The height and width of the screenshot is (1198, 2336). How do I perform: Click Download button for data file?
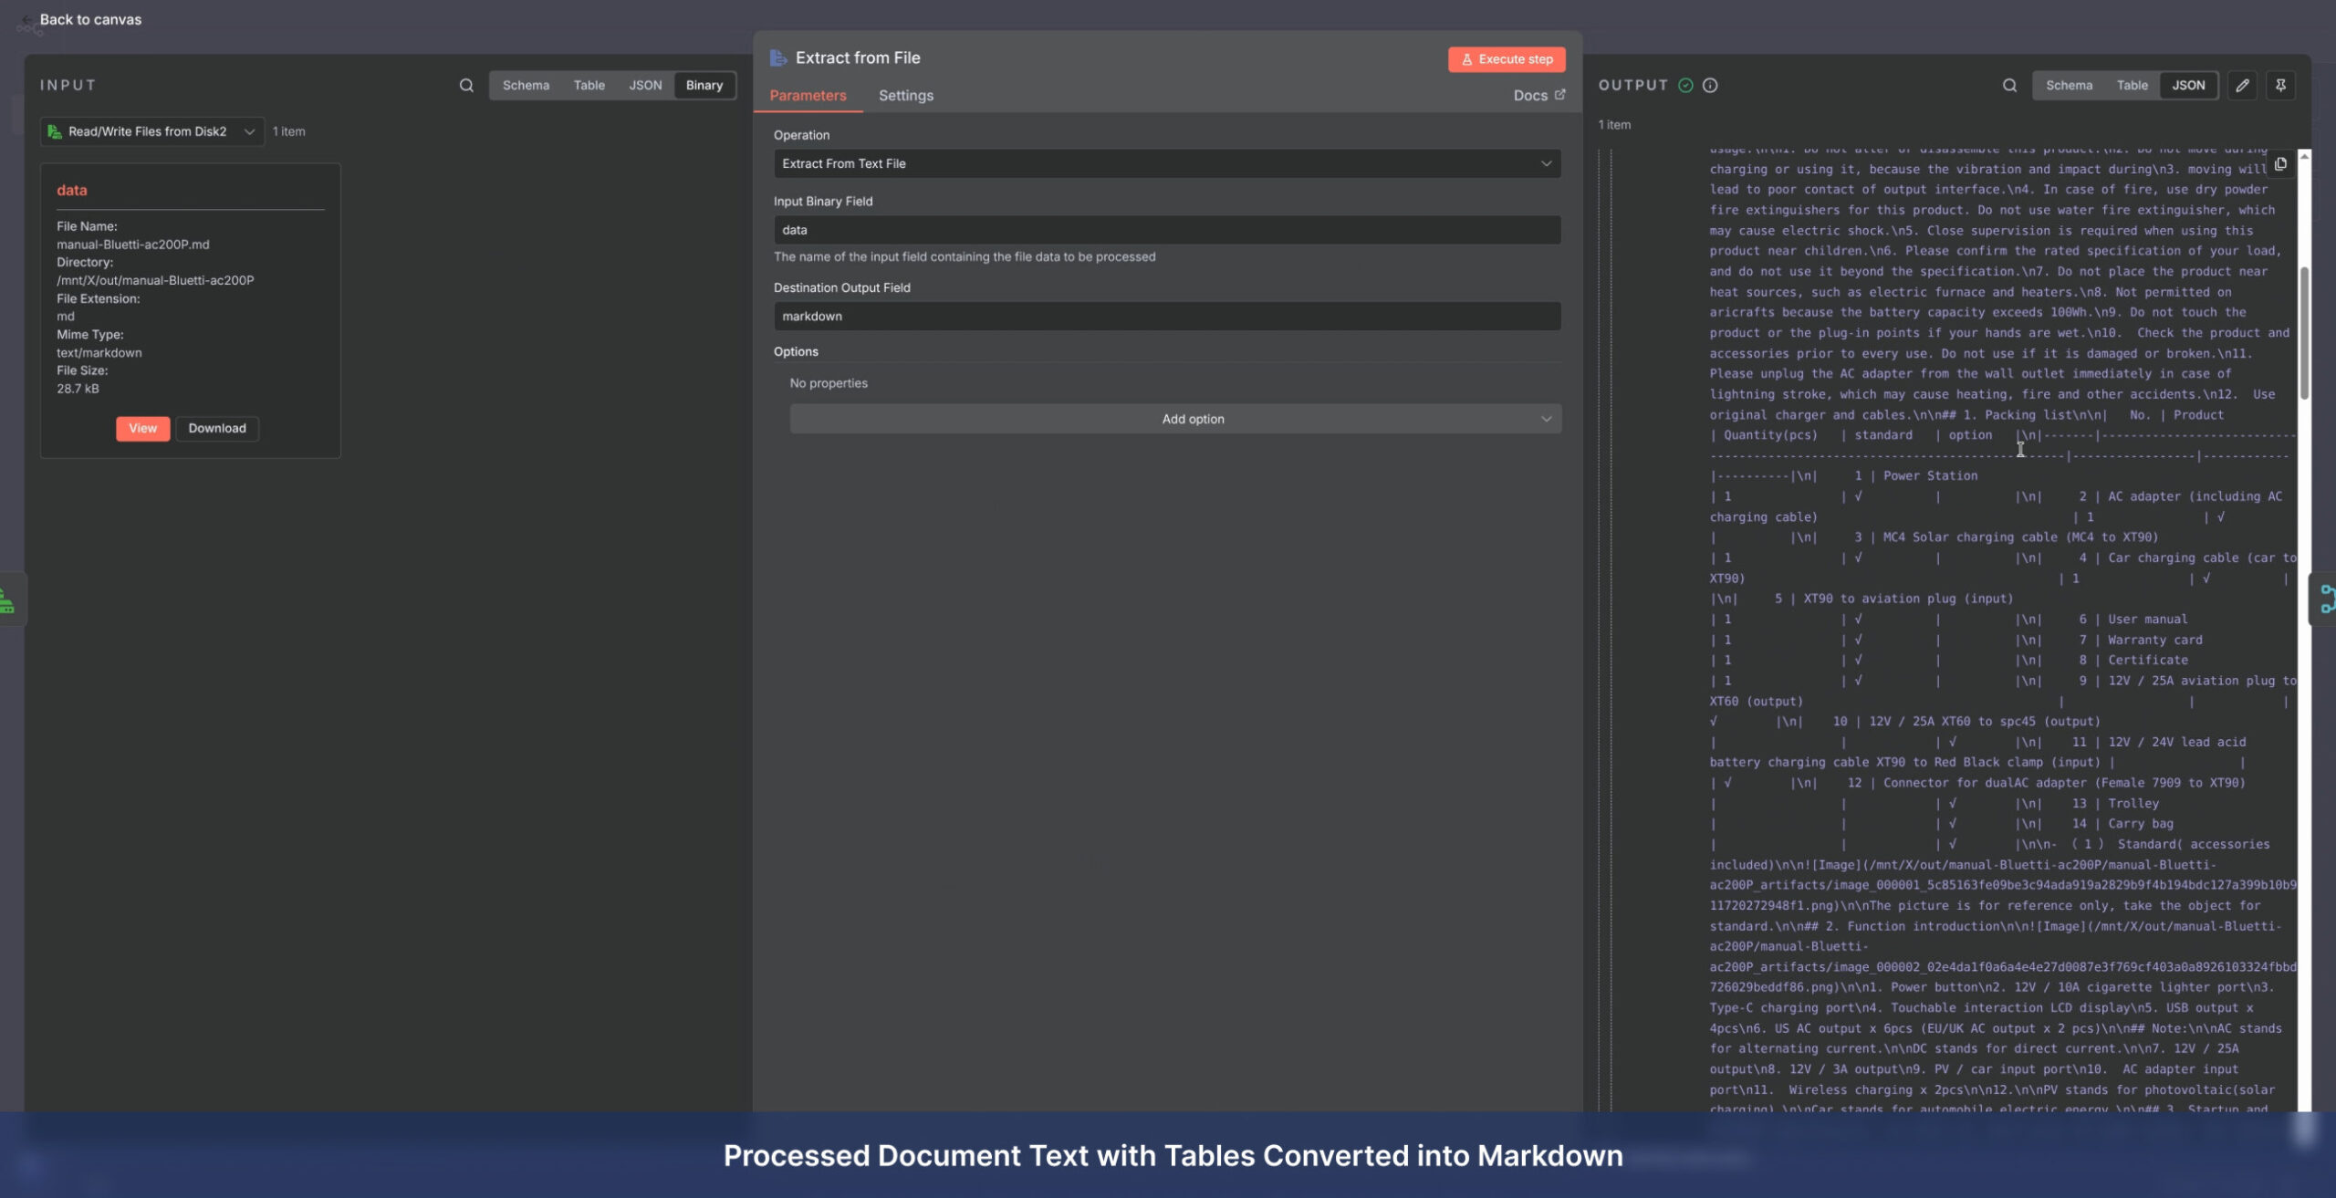[x=216, y=428]
